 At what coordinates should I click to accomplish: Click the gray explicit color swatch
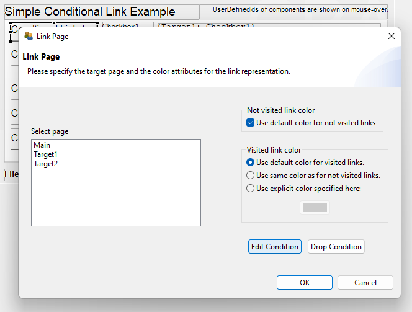click(315, 208)
